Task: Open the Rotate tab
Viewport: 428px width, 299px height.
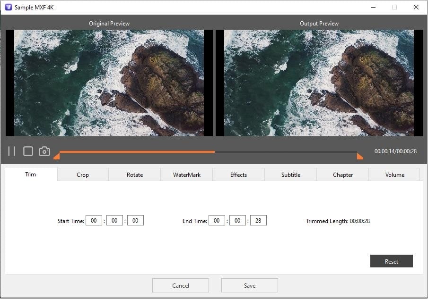Action: point(134,174)
